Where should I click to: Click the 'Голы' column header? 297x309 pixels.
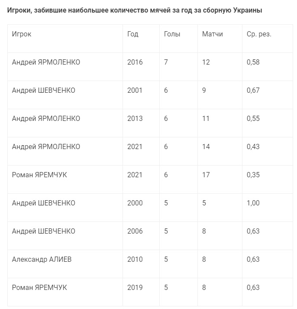pos(172,34)
